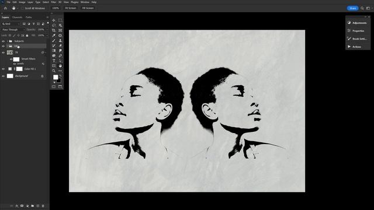Click the Fit Screen button
The width and height of the screenshot is (374, 210).
71,8
